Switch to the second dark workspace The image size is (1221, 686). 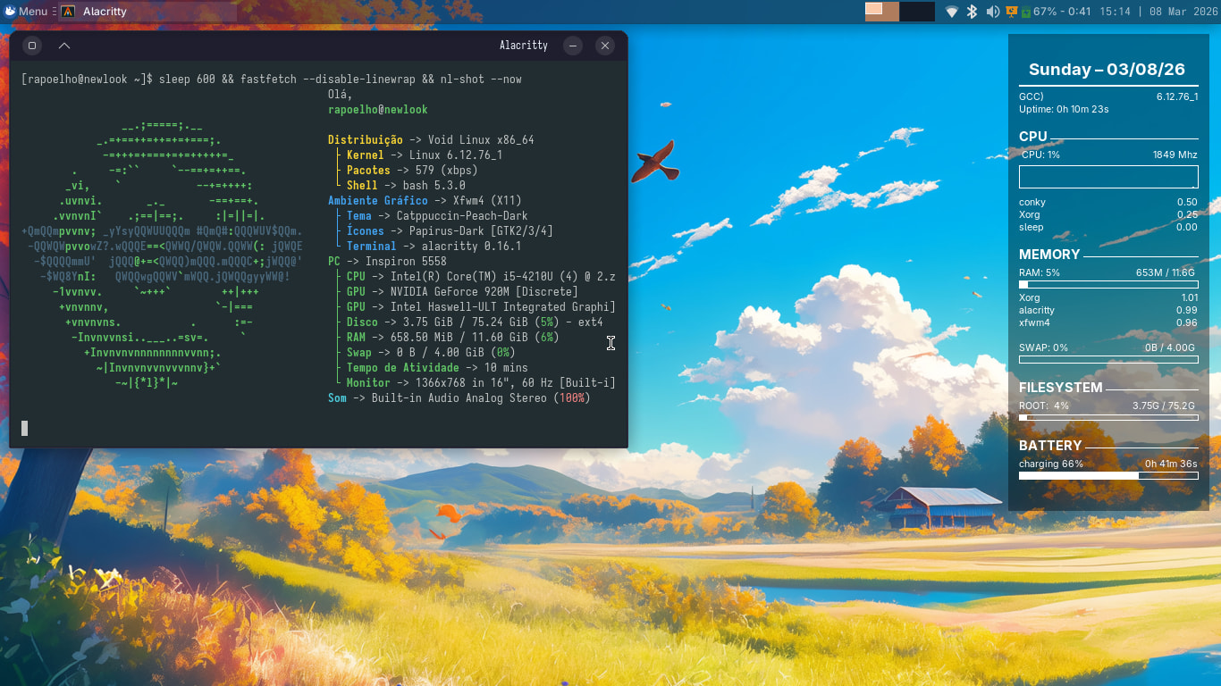(917, 12)
